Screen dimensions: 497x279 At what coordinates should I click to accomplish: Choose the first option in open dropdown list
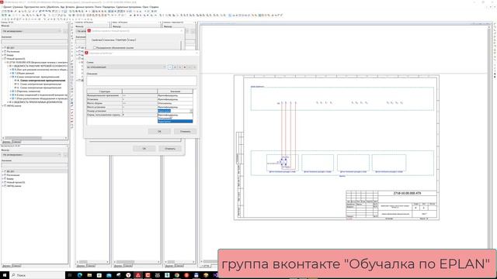click(175, 115)
